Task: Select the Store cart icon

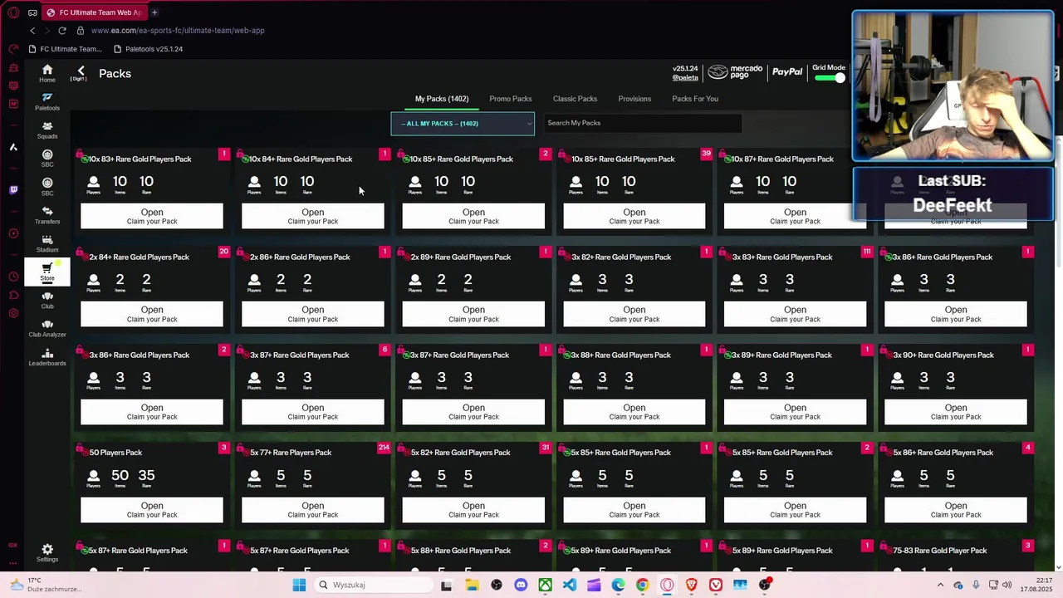Action: tap(47, 271)
